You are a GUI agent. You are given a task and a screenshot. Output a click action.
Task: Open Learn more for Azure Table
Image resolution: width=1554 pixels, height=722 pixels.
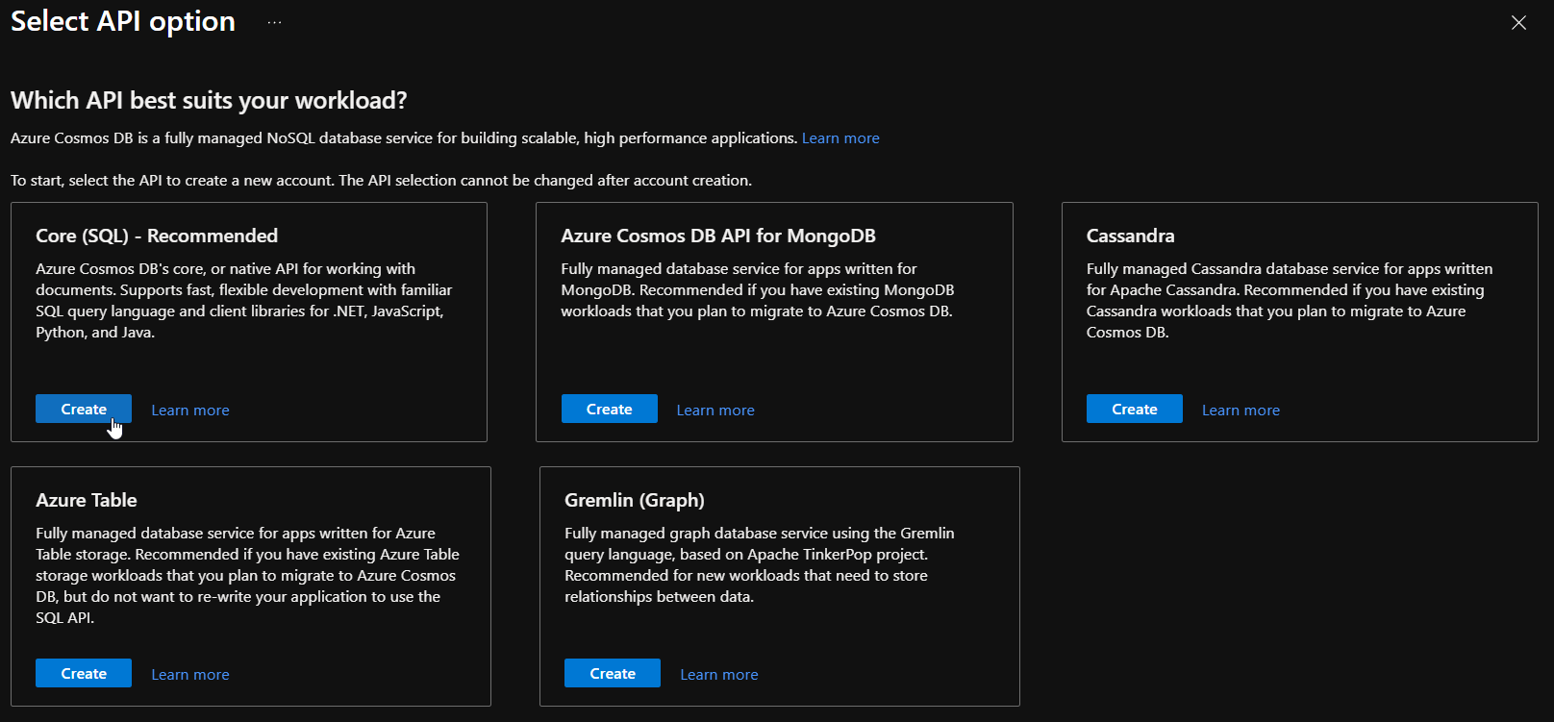point(190,675)
